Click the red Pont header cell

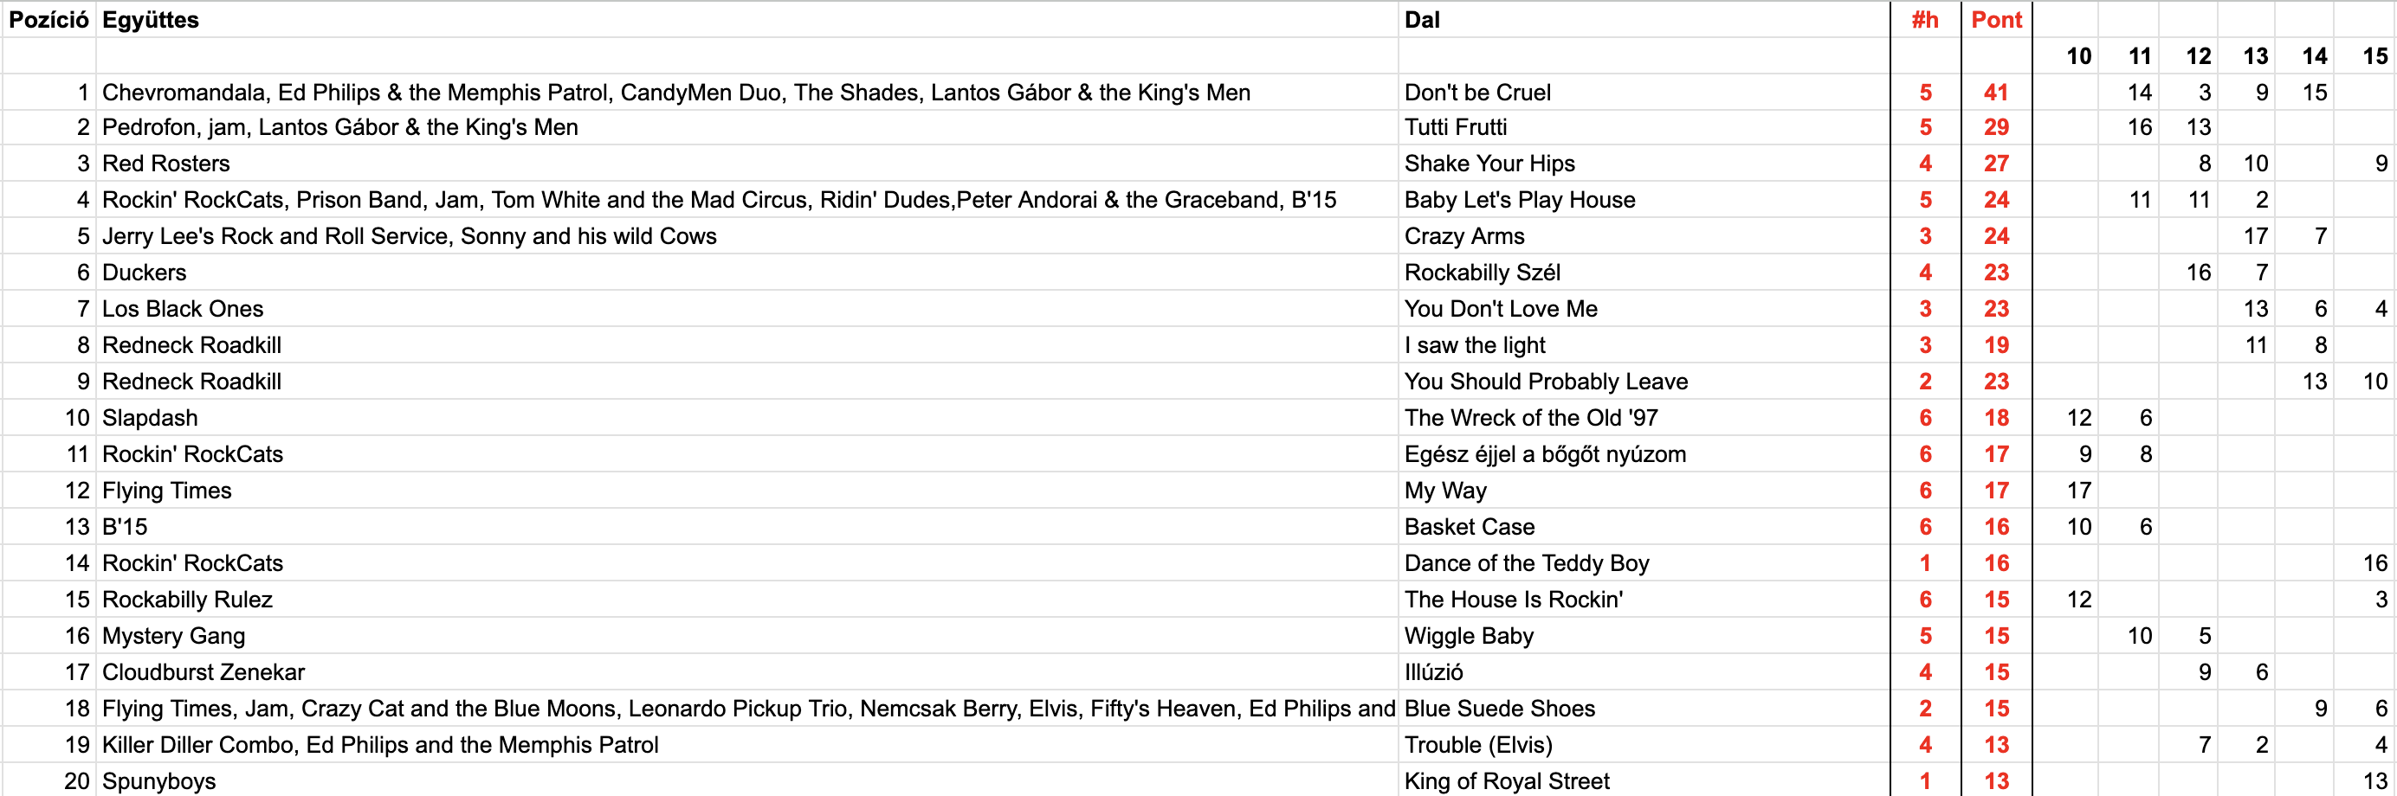tap(1996, 20)
